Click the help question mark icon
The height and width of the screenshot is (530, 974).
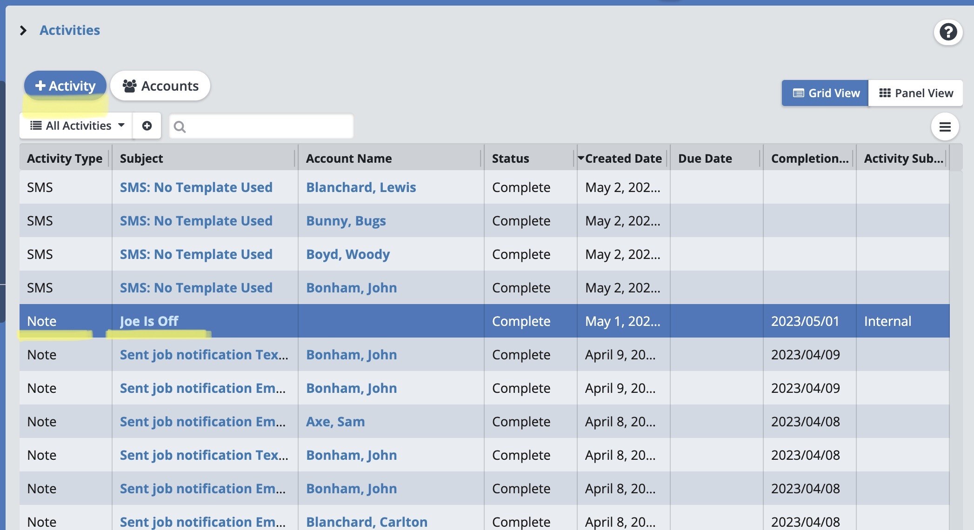[948, 32]
